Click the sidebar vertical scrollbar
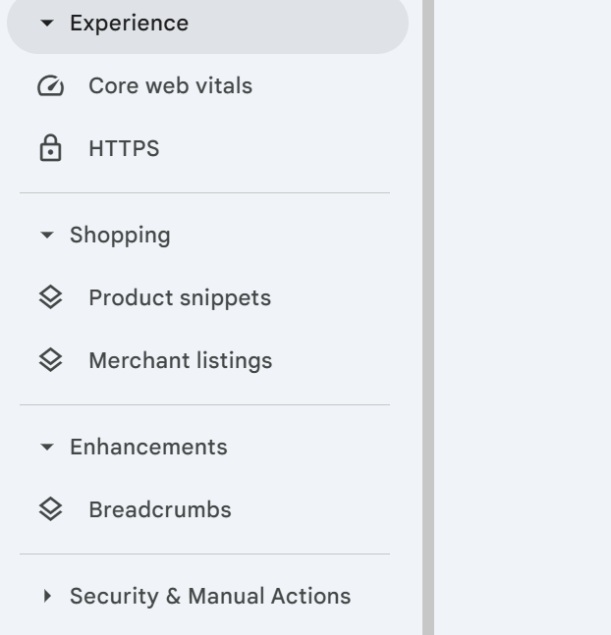 [427, 314]
